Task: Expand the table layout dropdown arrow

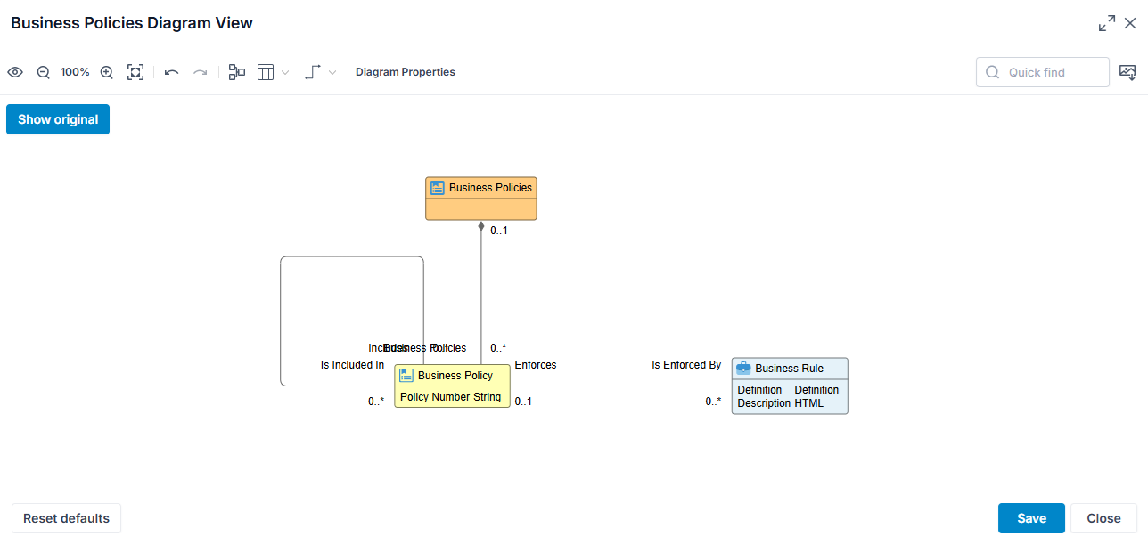Action: 285,72
